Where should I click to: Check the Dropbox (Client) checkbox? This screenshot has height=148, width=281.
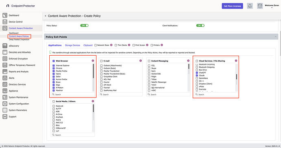[197, 84]
